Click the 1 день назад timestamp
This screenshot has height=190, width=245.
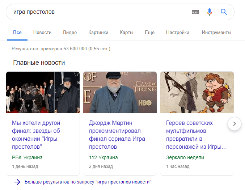(25, 166)
